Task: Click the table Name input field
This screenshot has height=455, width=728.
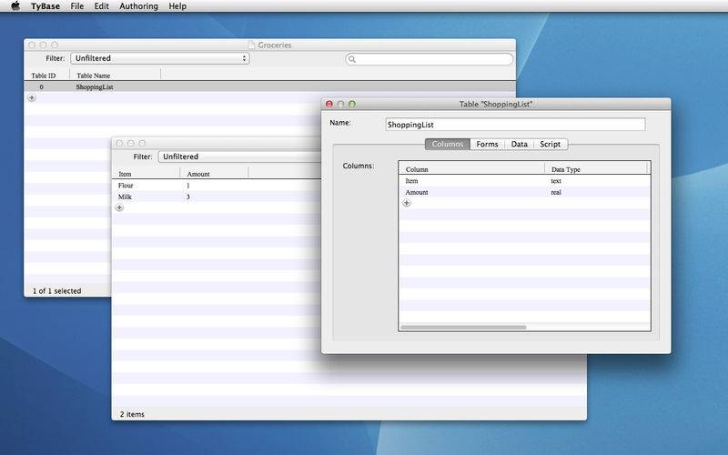Action: point(515,125)
